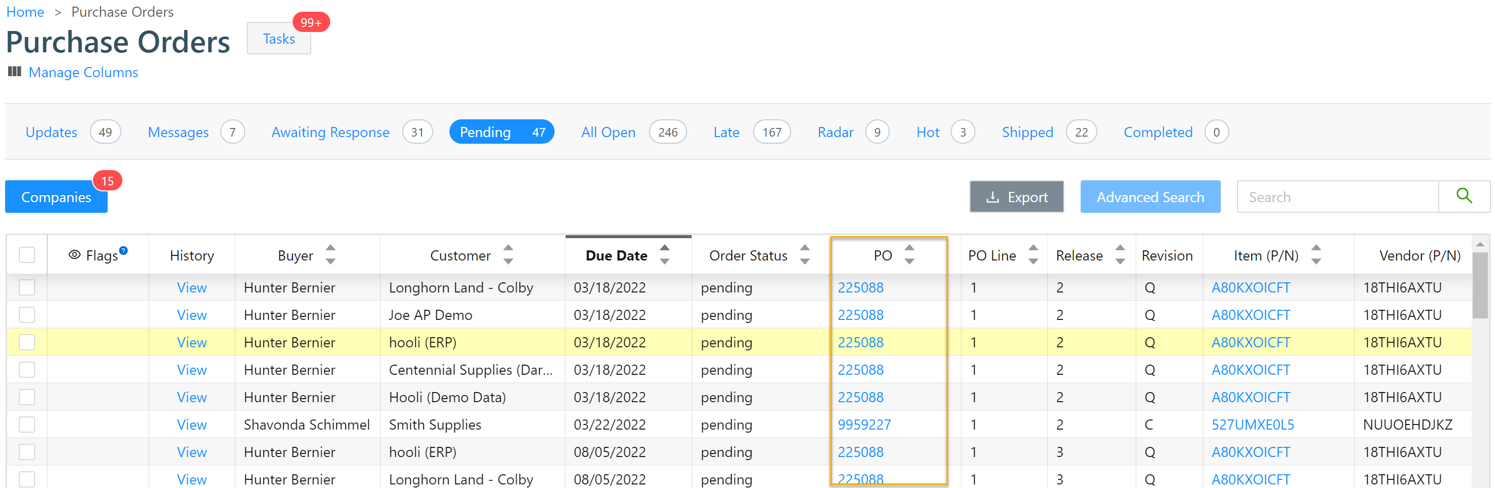
Task: Sort by Due Date arrows
Action: tap(665, 255)
